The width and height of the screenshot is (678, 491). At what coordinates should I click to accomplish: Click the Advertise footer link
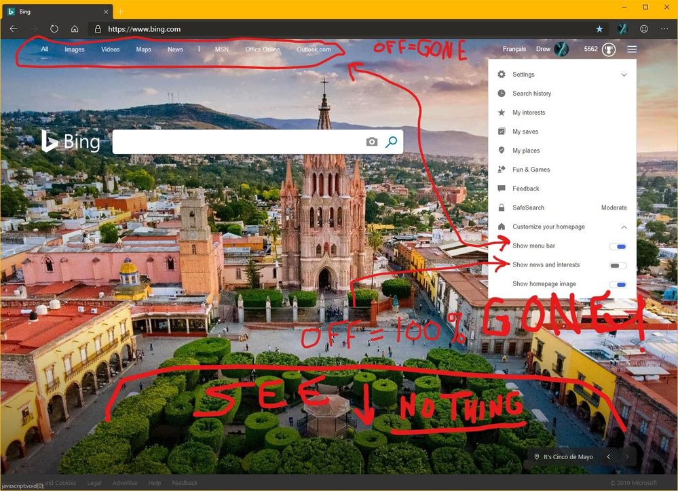pyautogui.click(x=124, y=483)
